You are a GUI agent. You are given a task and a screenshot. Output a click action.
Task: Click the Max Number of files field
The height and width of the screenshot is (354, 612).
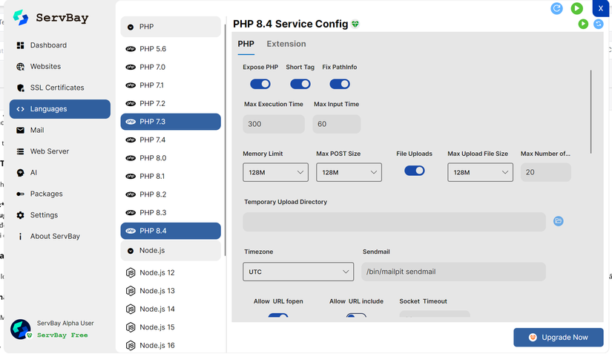pyautogui.click(x=546, y=172)
